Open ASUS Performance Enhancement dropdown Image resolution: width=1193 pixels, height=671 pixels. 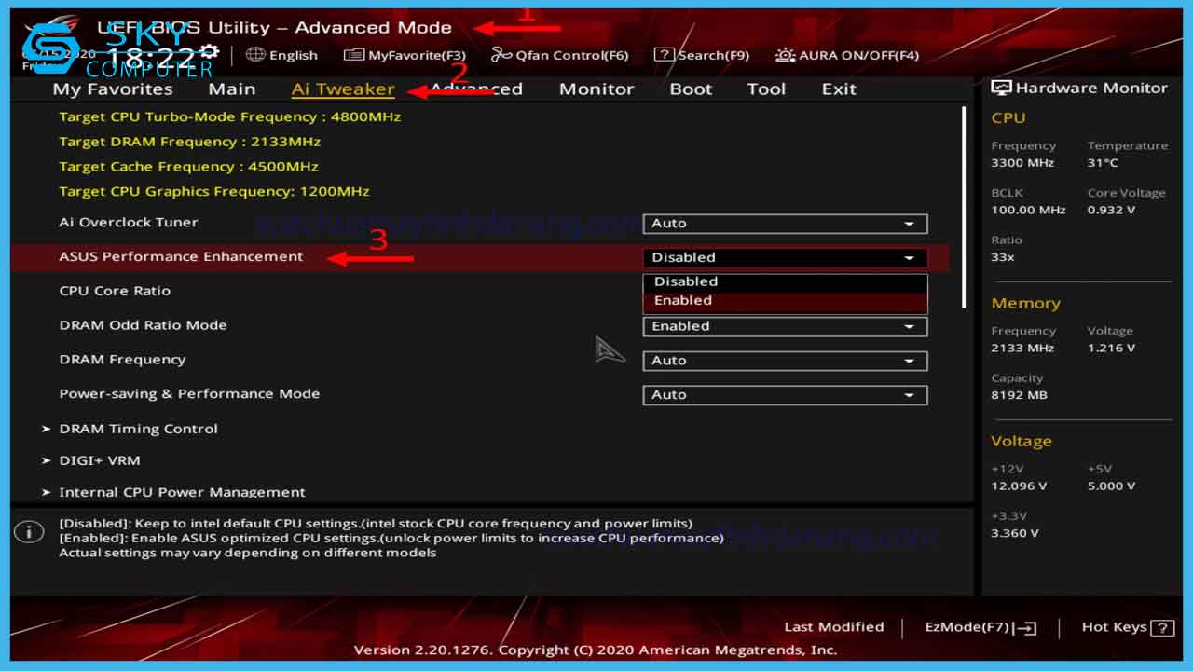[x=785, y=257]
